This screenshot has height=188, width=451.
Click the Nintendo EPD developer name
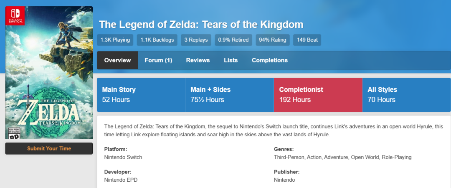(x=121, y=180)
